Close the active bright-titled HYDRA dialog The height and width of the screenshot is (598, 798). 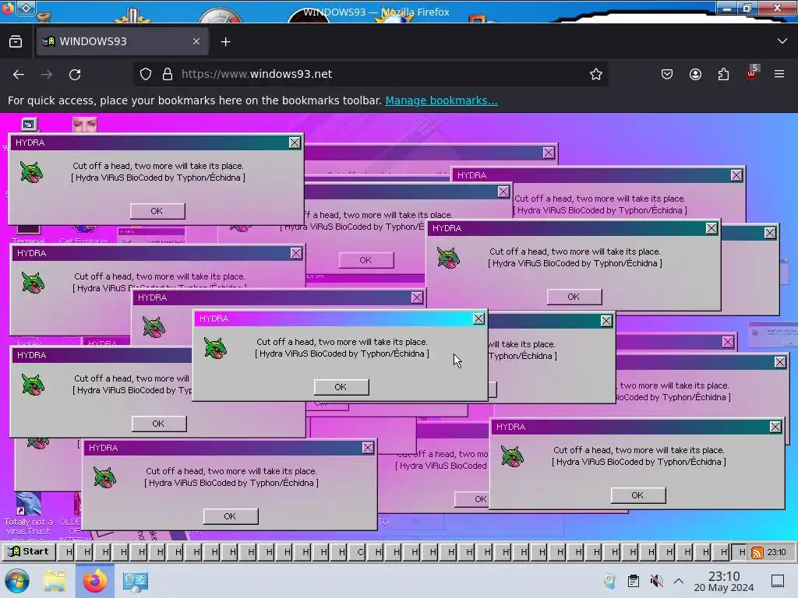479,318
